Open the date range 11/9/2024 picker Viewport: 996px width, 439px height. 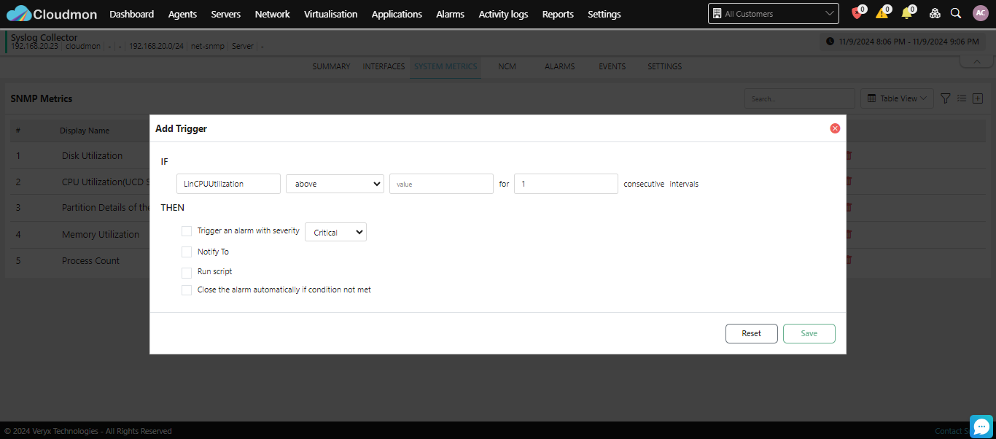pyautogui.click(x=903, y=42)
